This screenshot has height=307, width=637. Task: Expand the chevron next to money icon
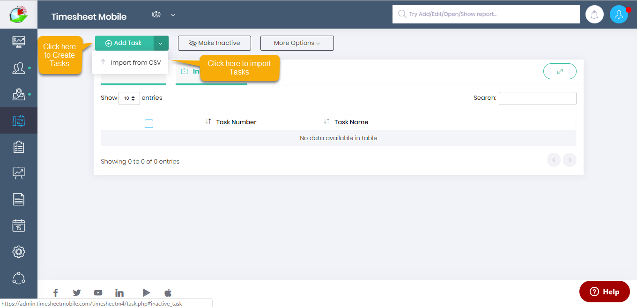[173, 15]
